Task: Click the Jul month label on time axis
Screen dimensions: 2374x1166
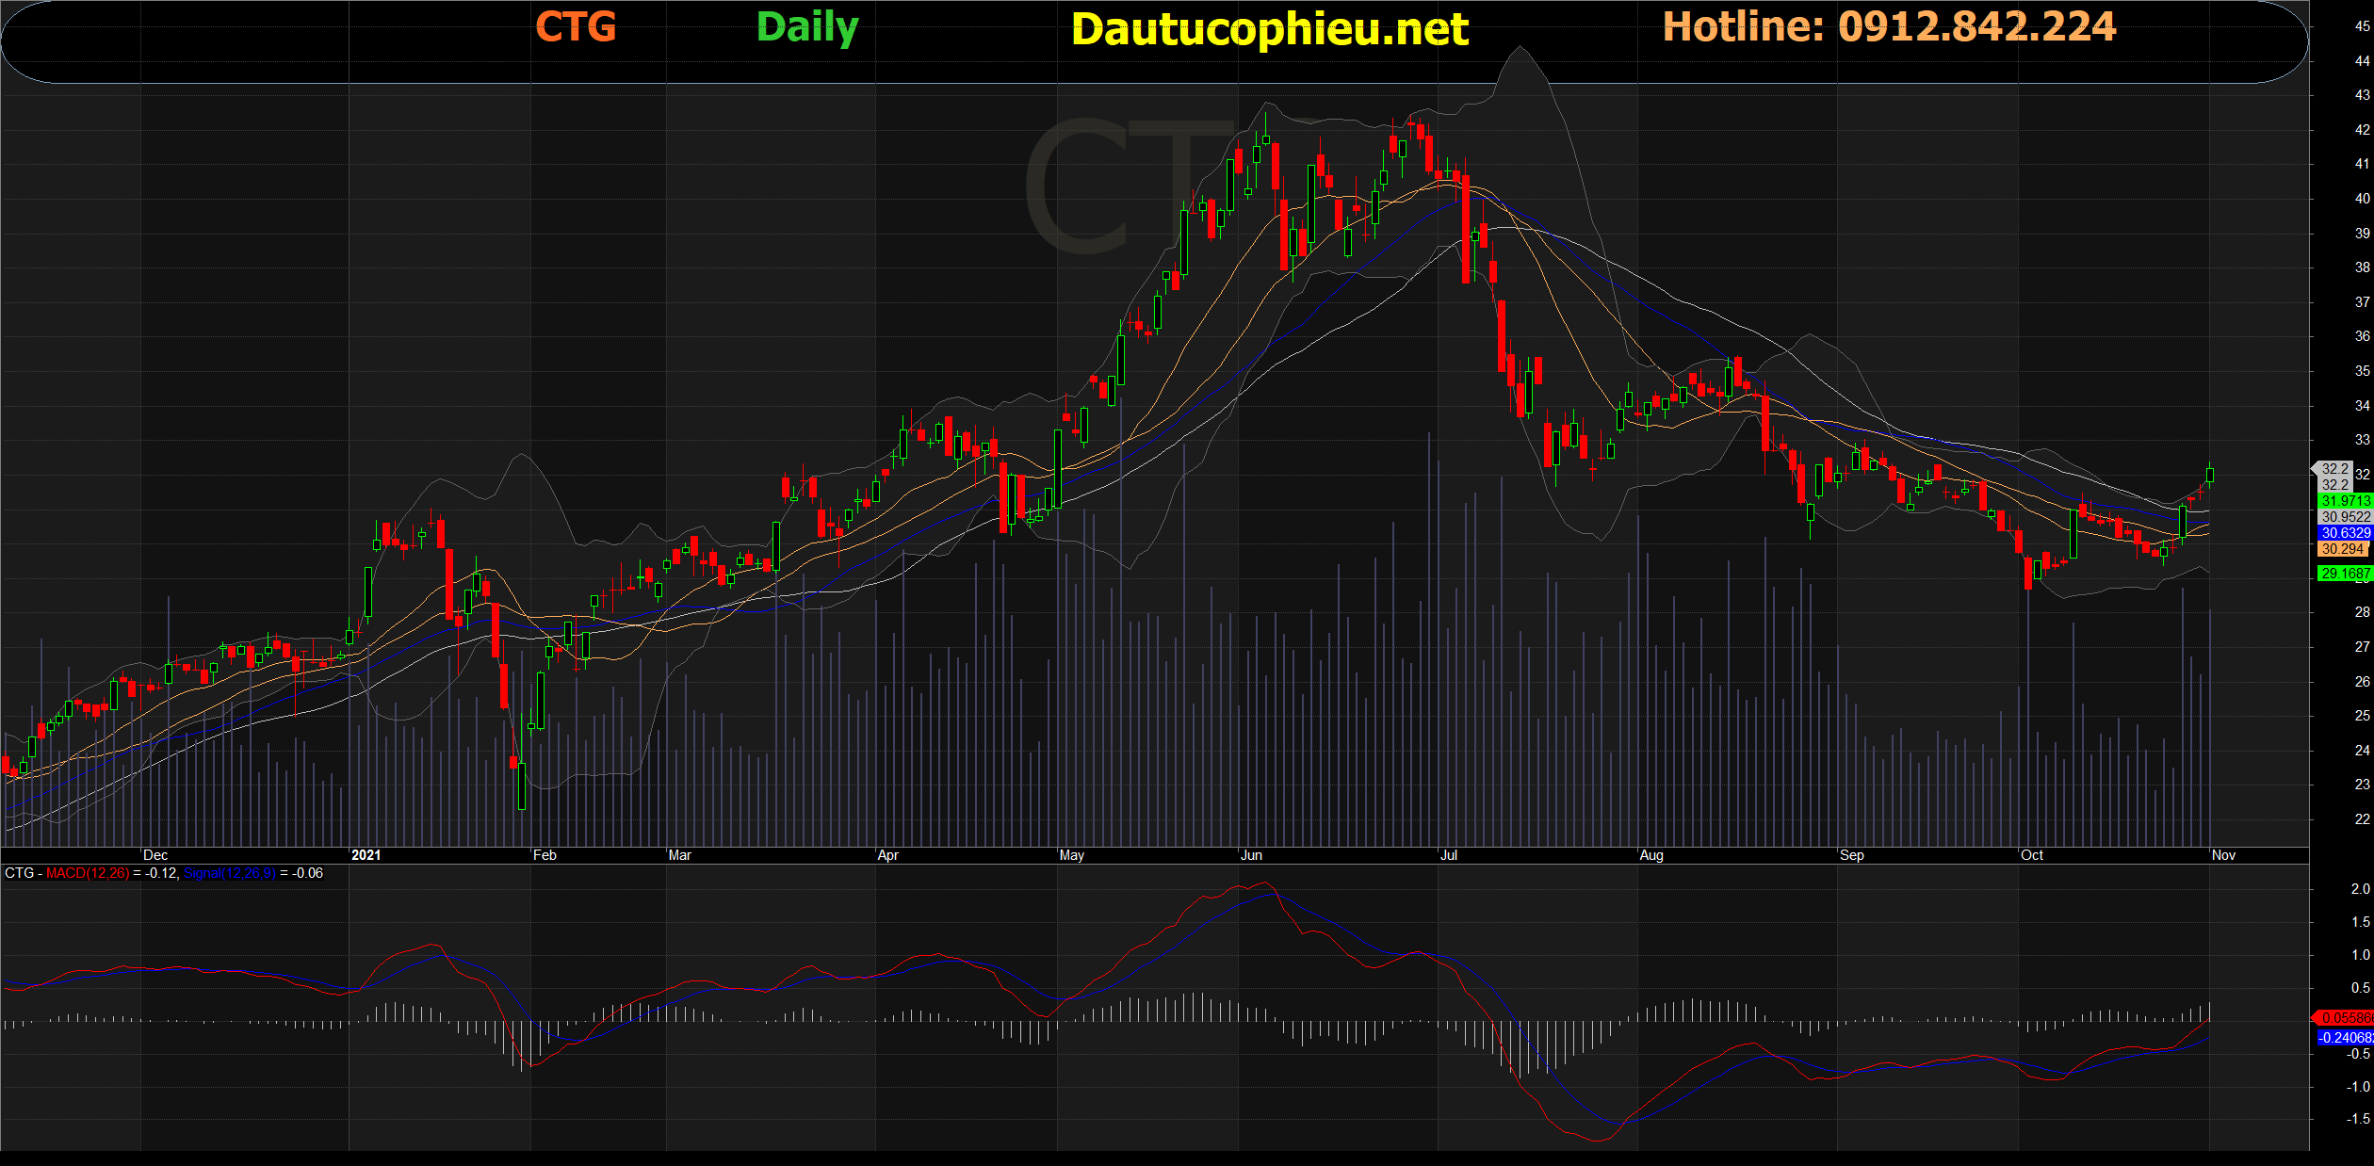Action: 1449,855
